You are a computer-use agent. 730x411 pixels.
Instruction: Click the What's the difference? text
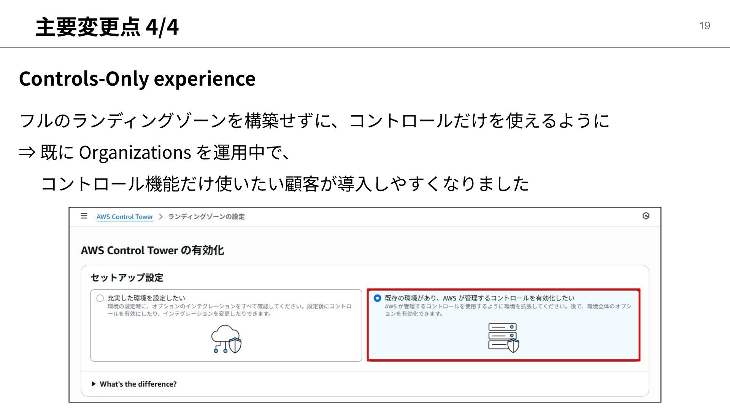(x=138, y=384)
